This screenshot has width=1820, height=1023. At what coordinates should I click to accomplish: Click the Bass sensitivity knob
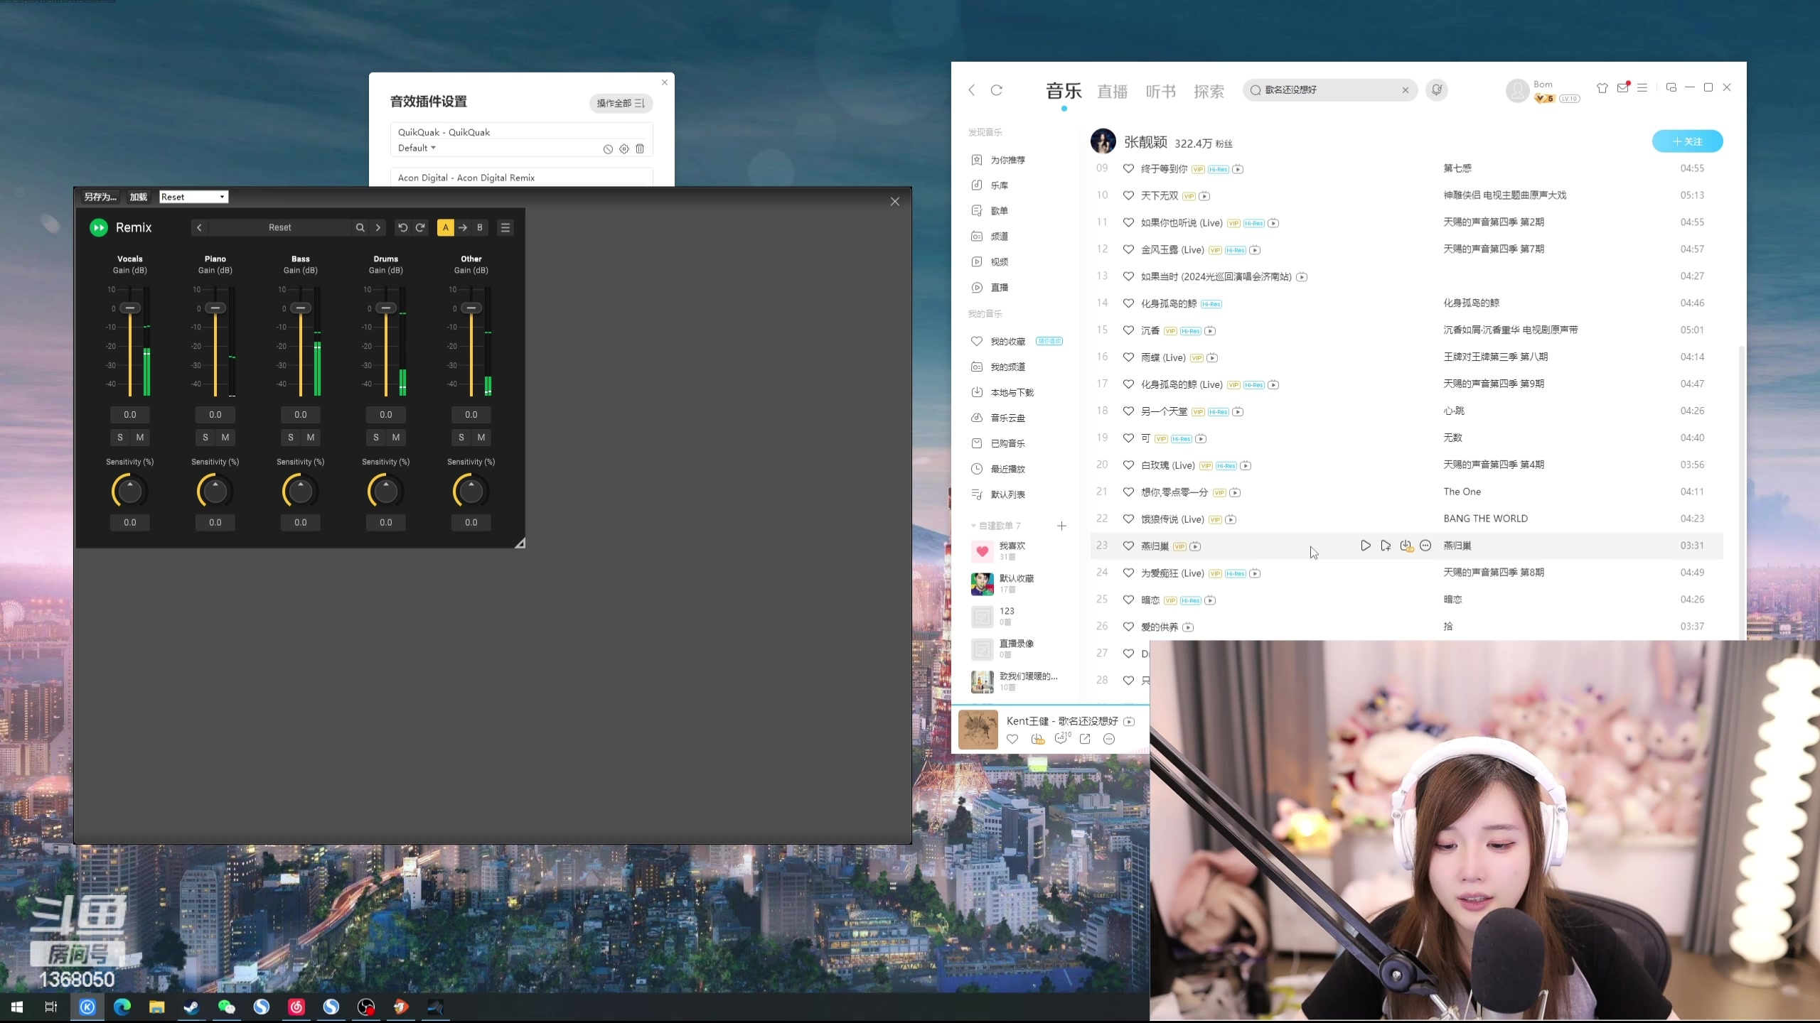point(301,491)
